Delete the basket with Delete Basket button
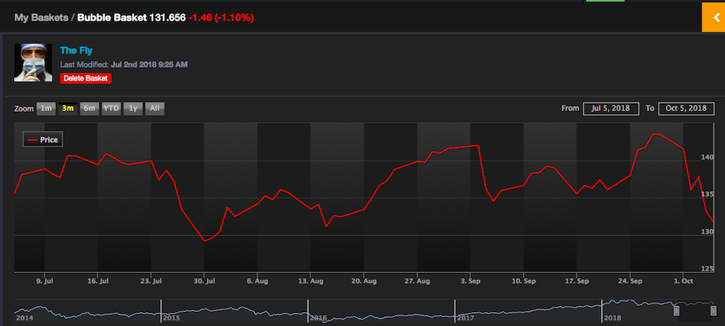The width and height of the screenshot is (725, 326). point(85,79)
